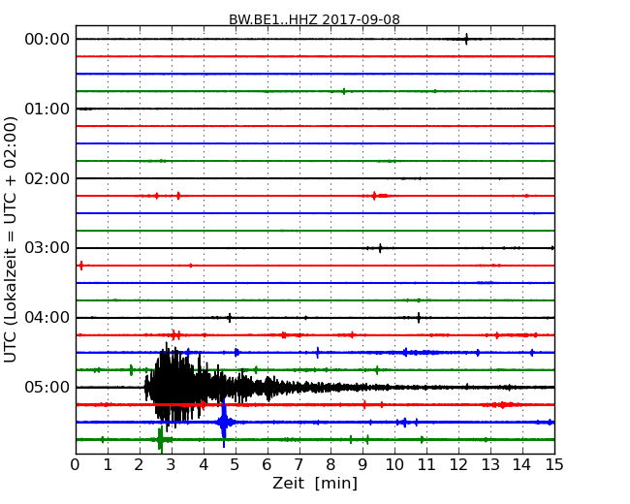Select the 03:00 time label
Image resolution: width=630 pixels, height=504 pixels.
pos(47,248)
